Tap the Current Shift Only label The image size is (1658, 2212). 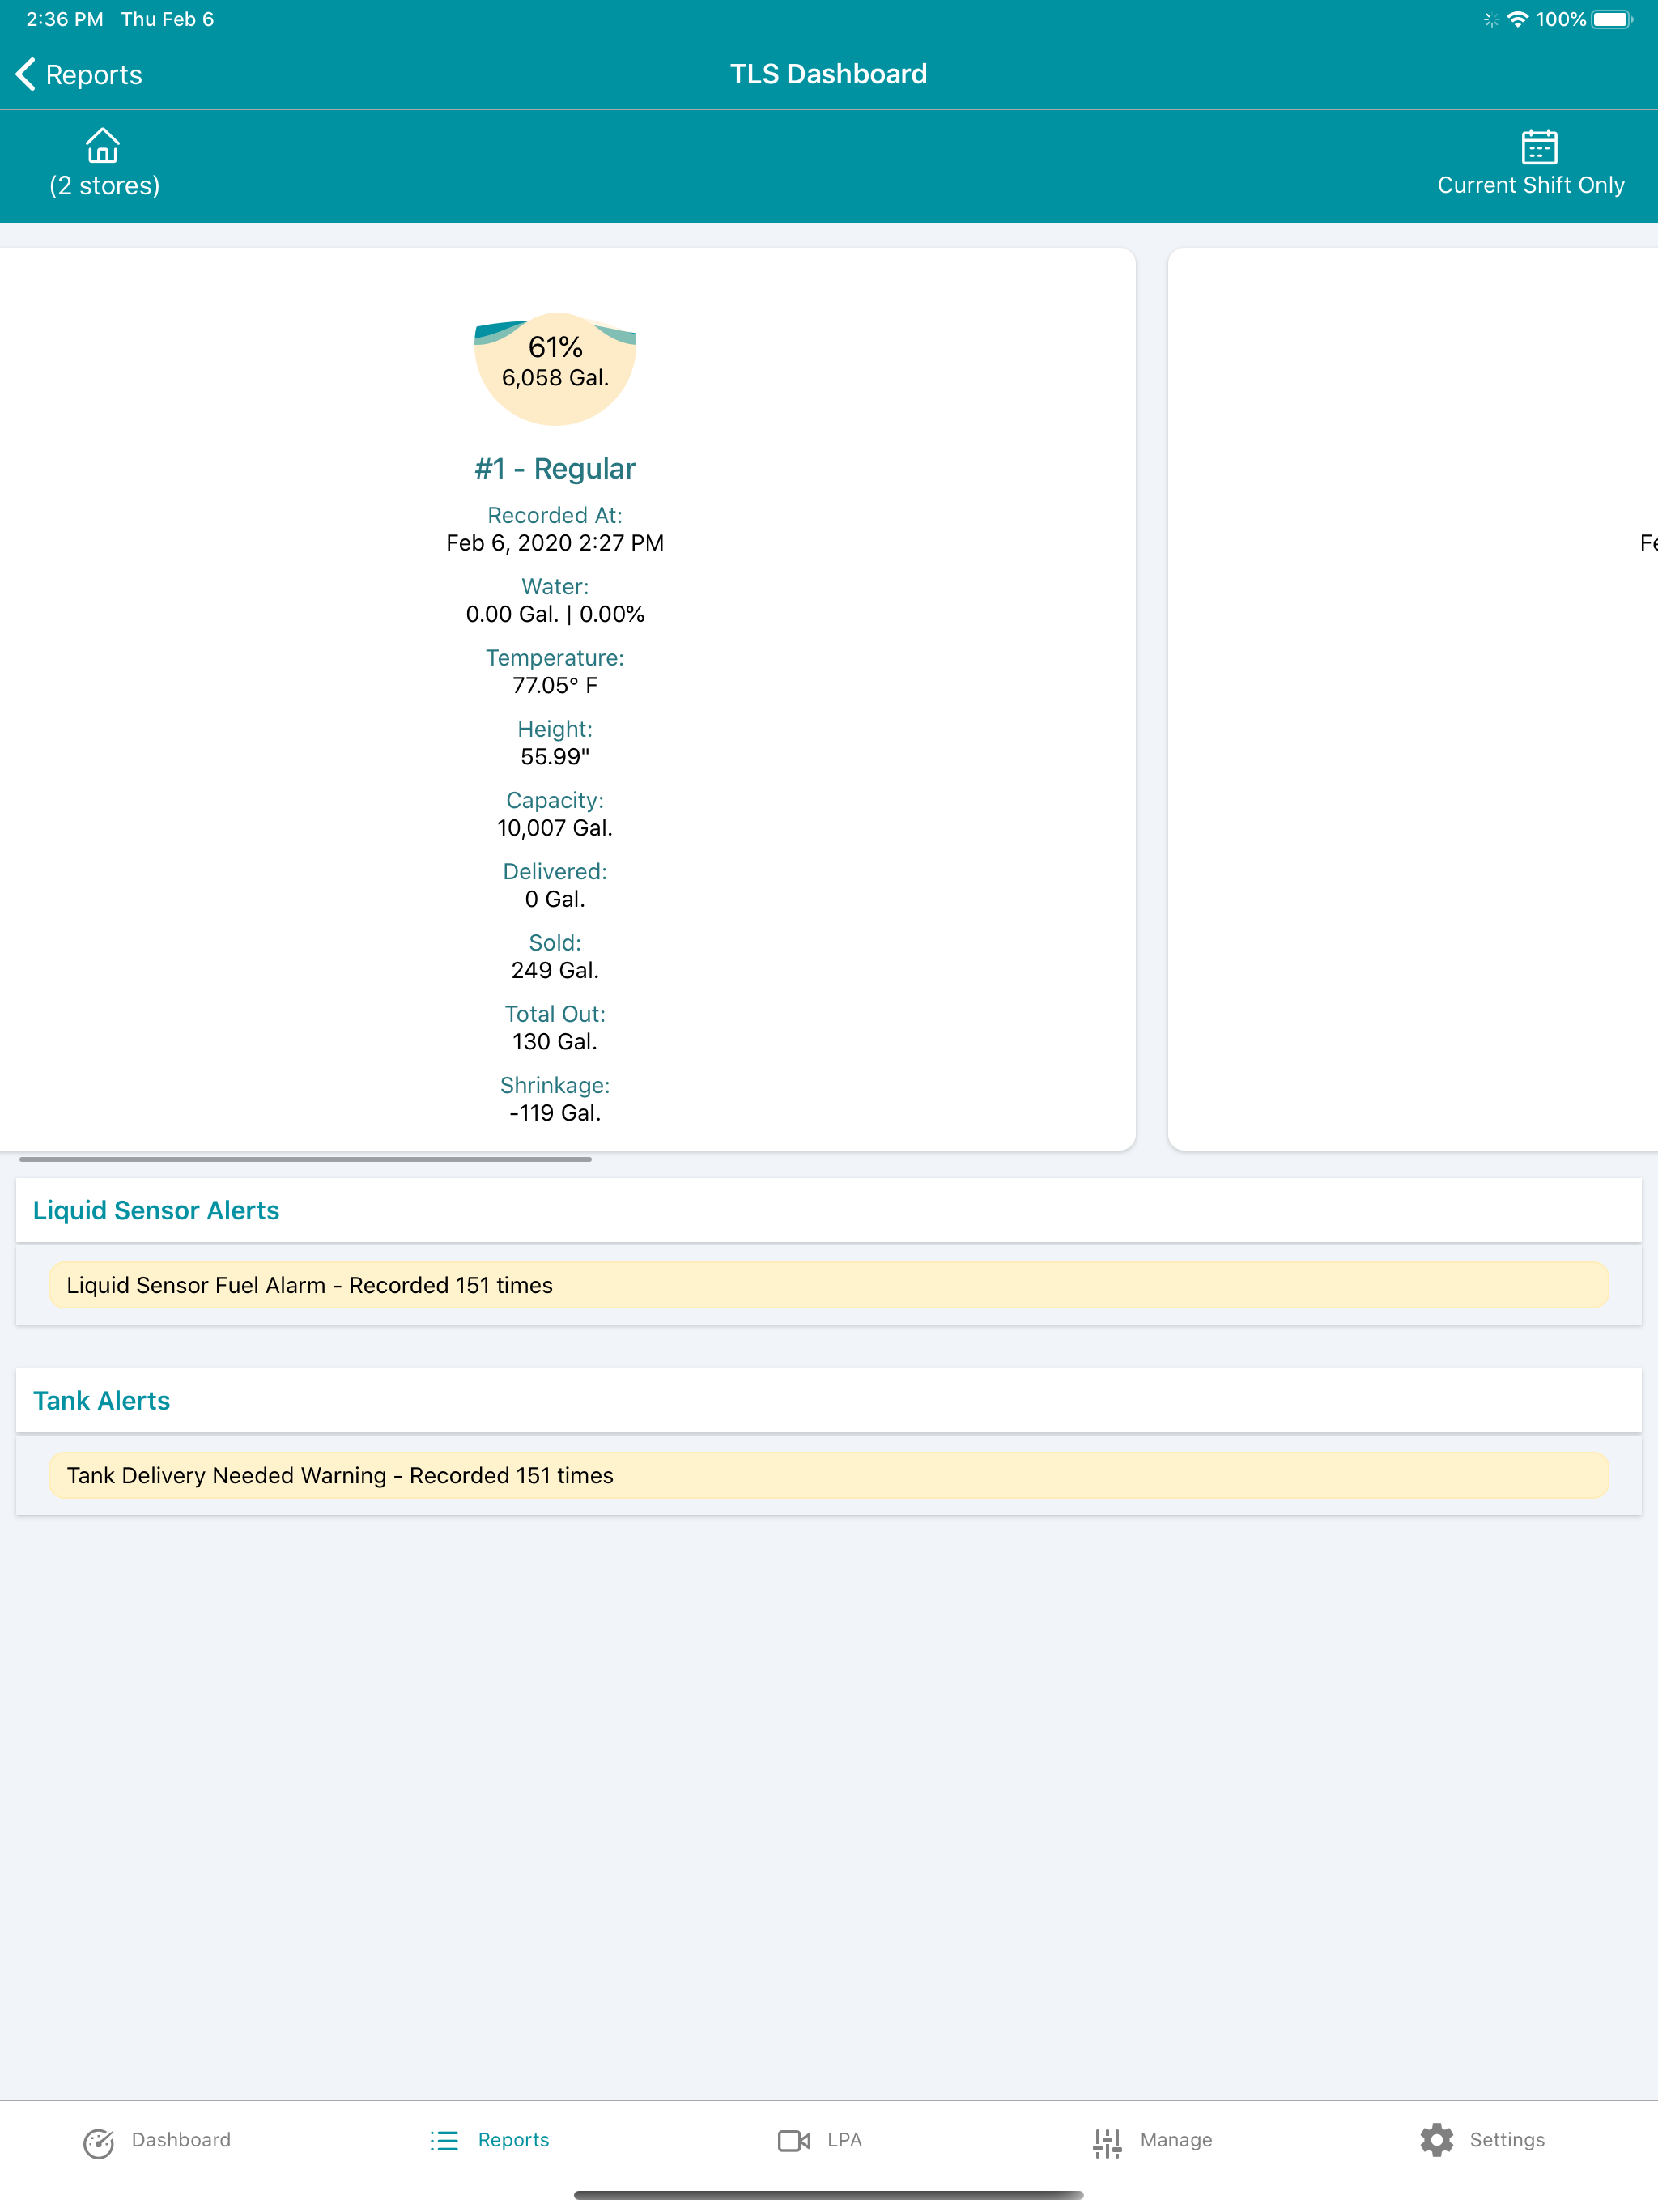(1530, 185)
